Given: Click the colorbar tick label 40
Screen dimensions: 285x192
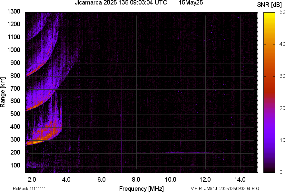Looking at the screenshot, I should [x=282, y=44].
